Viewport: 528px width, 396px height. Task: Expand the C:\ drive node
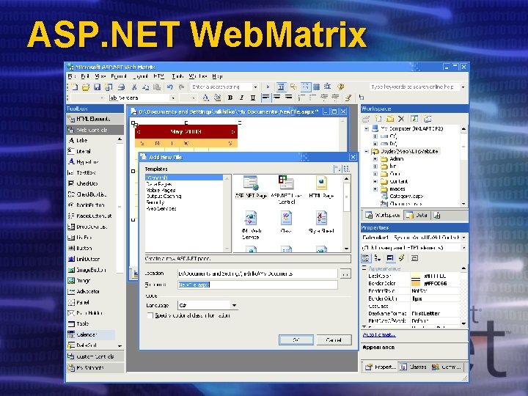click(x=375, y=136)
